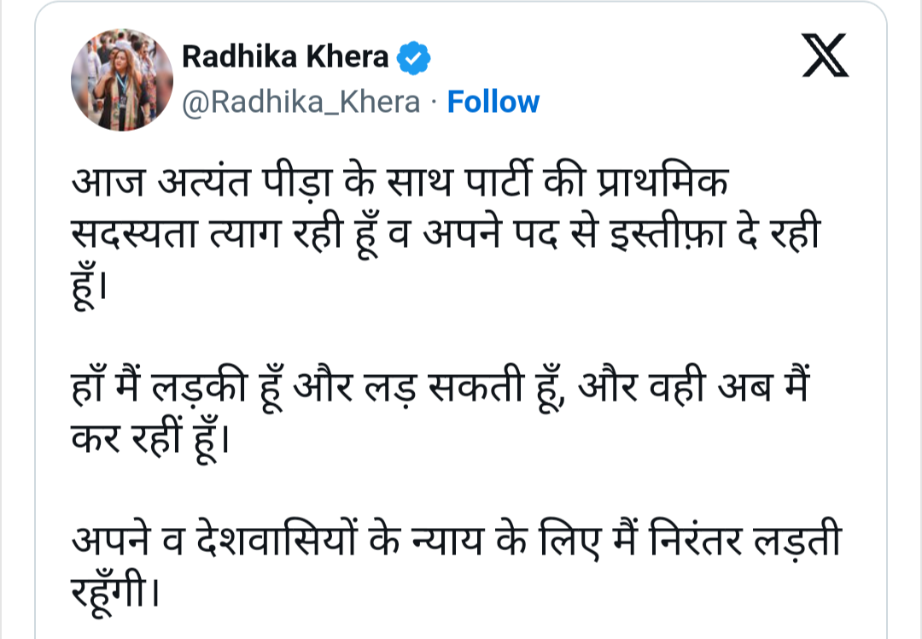The width and height of the screenshot is (922, 639).
Task: Click the lone हूँ। ending the first paragraph
Action: 90,286
